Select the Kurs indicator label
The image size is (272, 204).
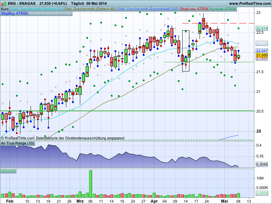5,9
